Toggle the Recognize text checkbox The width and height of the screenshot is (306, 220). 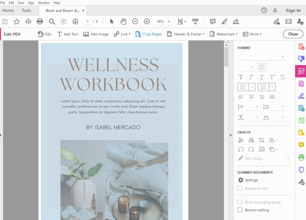[239, 188]
